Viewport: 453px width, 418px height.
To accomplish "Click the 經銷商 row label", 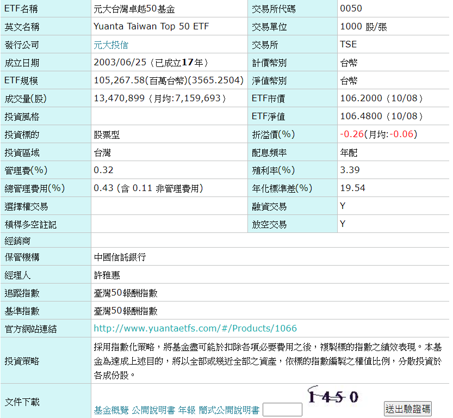I will 17,241.
